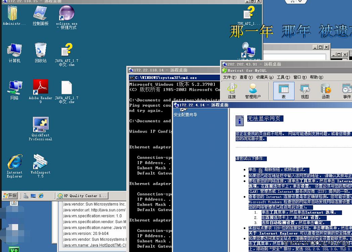352x252 pixels.
Task: Select the WebInspect 7.5 icon
Action: pos(40,166)
